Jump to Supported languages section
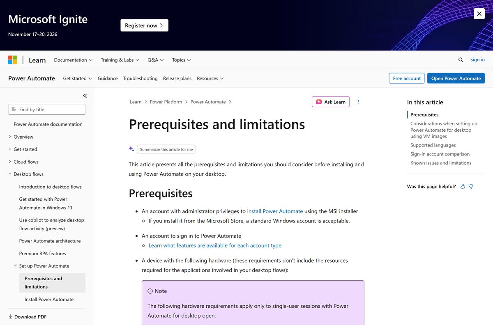This screenshot has height=325, width=493. coord(433,145)
